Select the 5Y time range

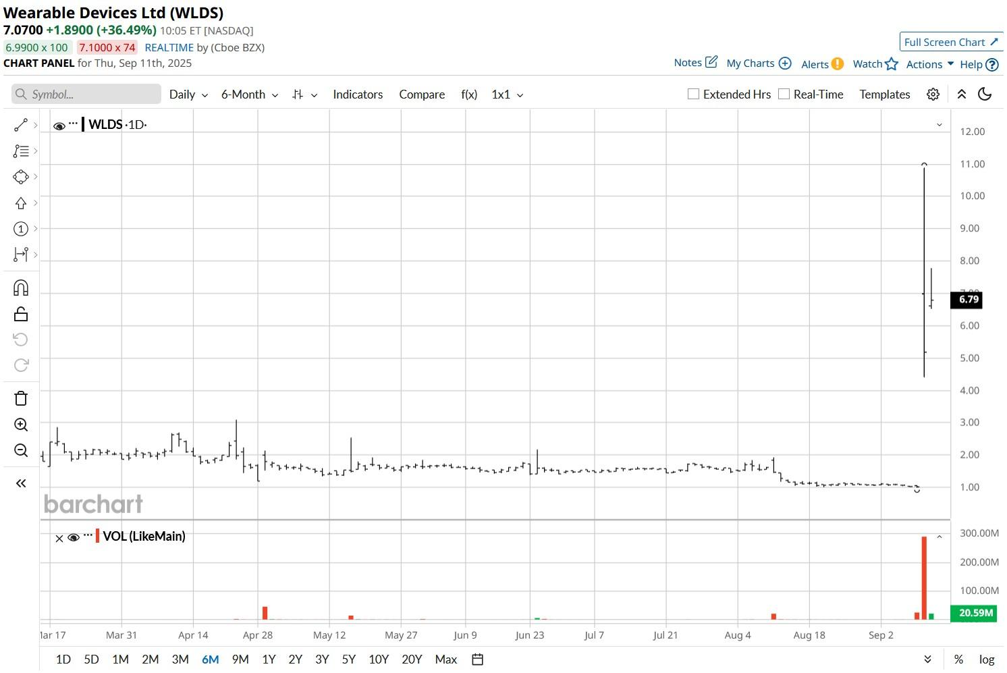tap(348, 659)
